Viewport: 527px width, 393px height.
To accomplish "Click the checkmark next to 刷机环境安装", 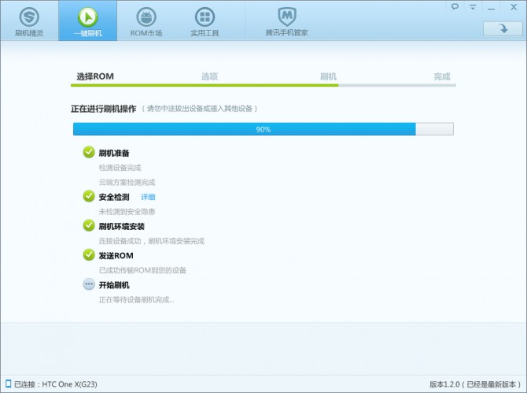I will point(89,225).
